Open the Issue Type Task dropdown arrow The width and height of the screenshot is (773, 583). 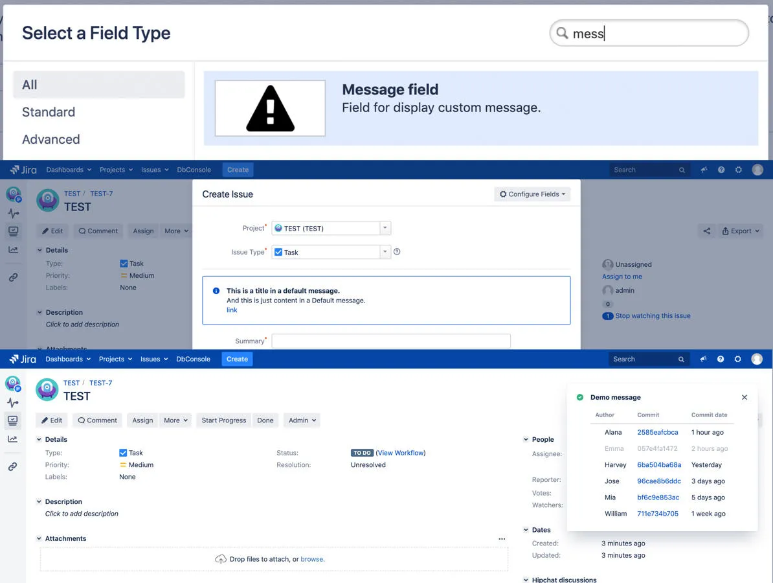point(385,252)
